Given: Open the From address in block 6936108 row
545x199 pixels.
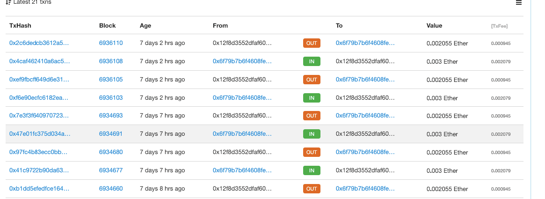Looking at the screenshot, I should pos(242,61).
